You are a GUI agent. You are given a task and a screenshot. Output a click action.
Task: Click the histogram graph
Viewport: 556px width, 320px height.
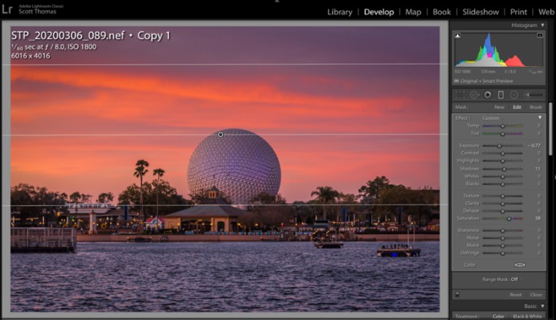(499, 49)
